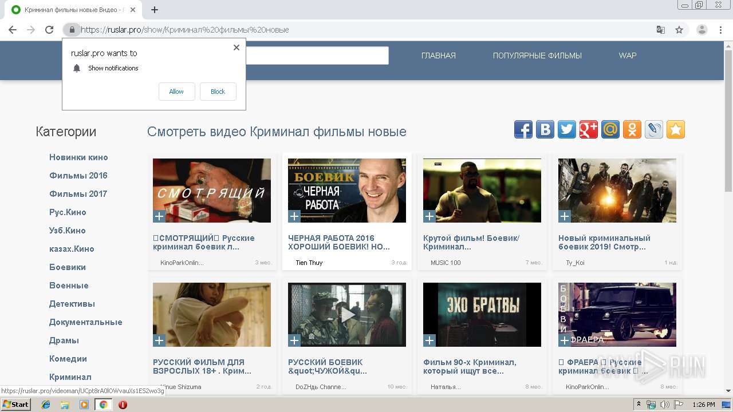Select Драмы category
Image resolution: width=733 pixels, height=412 pixels.
coord(64,340)
